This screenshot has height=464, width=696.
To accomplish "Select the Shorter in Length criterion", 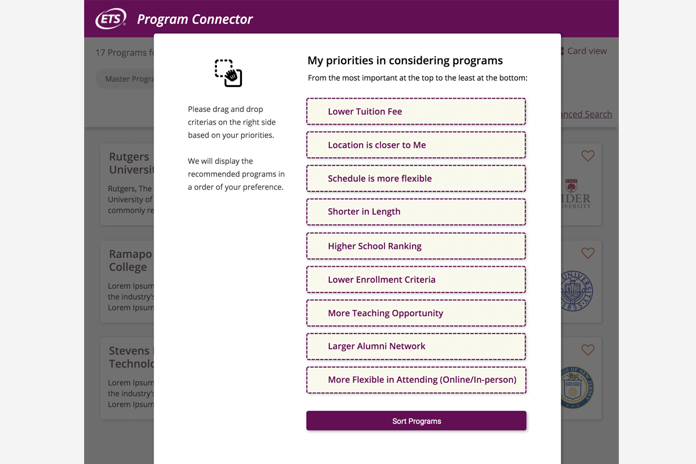I will (x=416, y=212).
